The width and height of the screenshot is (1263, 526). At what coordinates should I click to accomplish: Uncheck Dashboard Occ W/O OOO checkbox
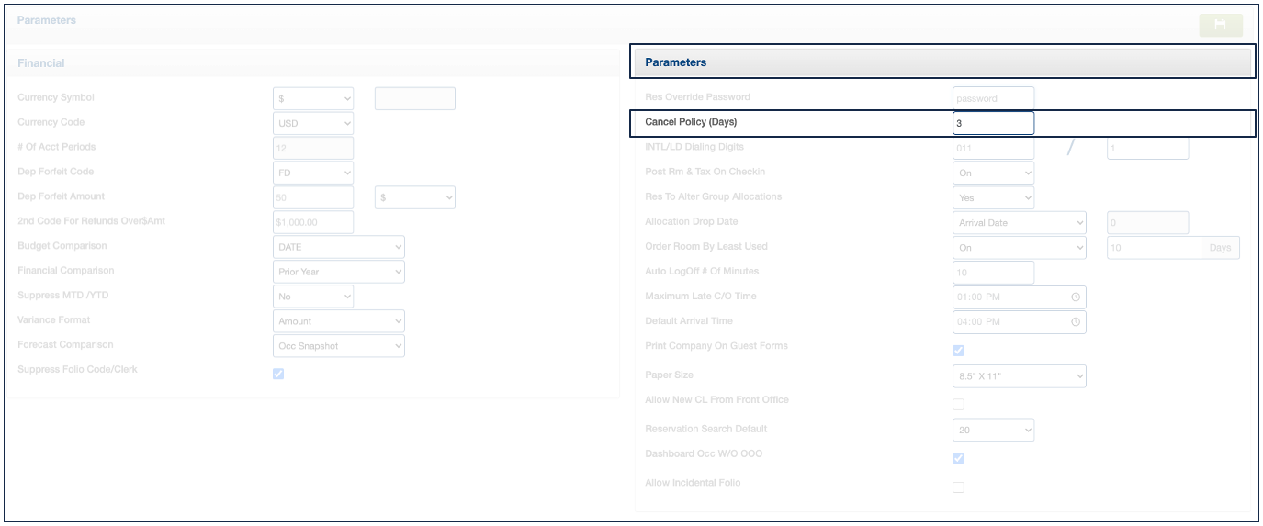click(x=958, y=458)
